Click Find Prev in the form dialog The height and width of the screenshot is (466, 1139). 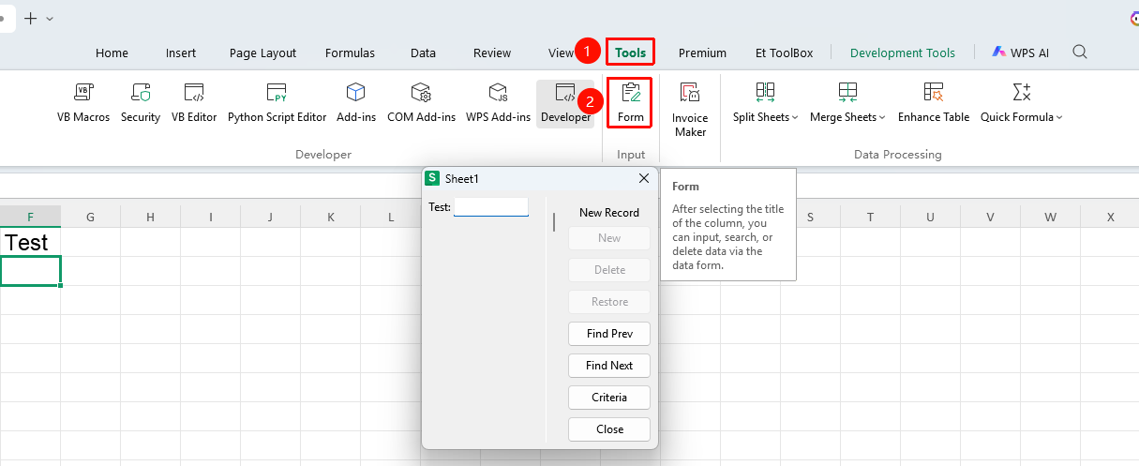click(x=609, y=334)
